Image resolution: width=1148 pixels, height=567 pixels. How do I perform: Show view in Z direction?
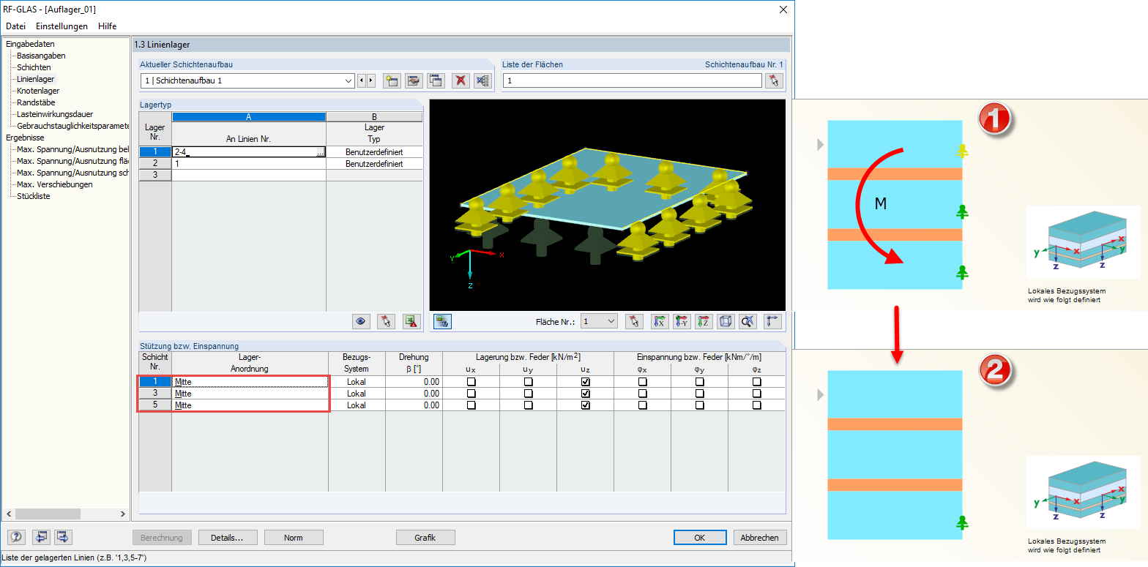(x=704, y=320)
